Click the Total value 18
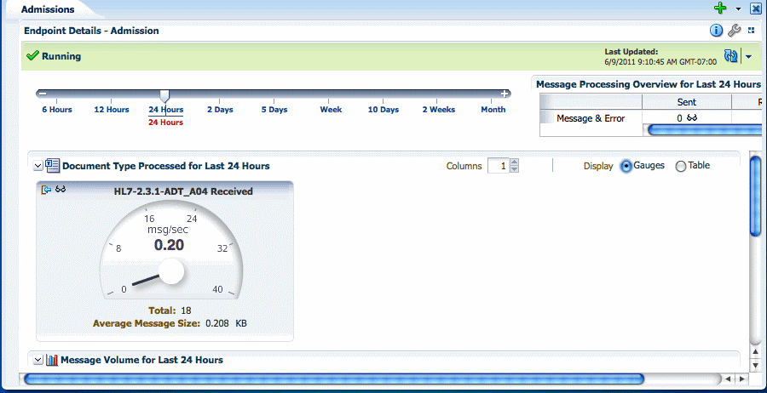This screenshot has height=393, width=767. point(186,310)
